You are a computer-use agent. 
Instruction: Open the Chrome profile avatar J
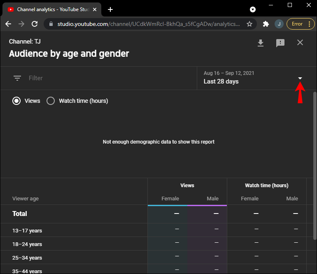(279, 24)
